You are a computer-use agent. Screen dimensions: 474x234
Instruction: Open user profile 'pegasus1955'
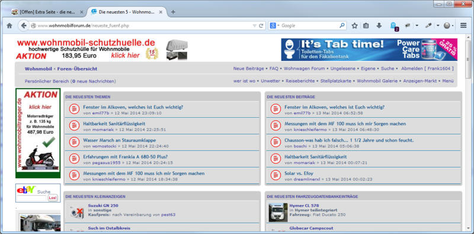106,163
